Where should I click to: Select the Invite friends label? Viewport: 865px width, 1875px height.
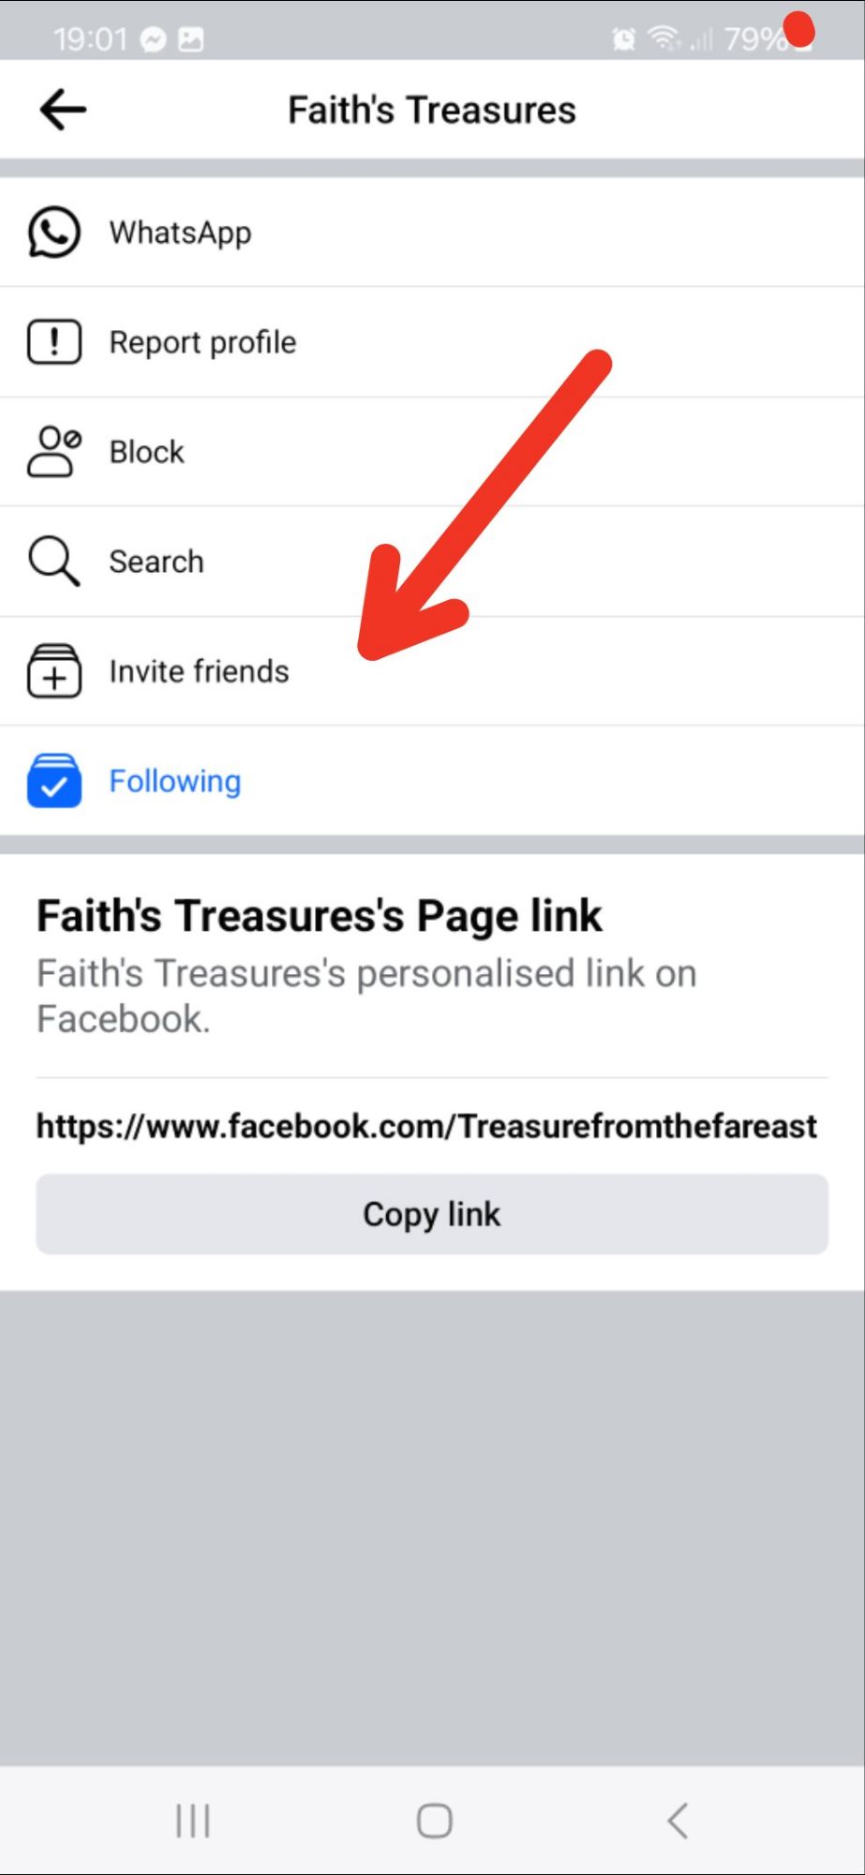(199, 671)
